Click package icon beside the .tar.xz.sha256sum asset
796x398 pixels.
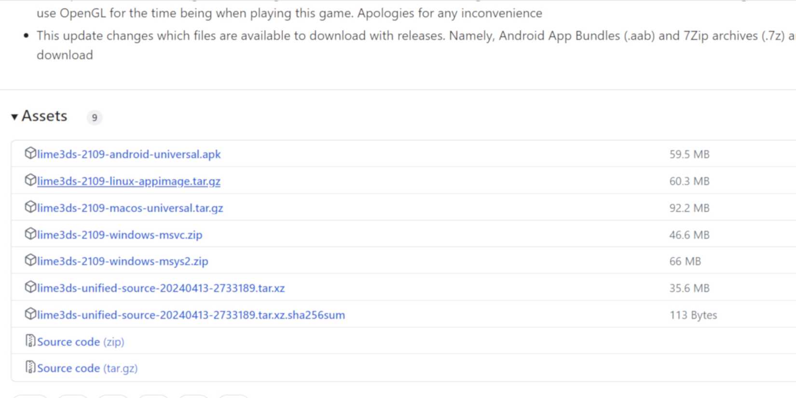[30, 314]
